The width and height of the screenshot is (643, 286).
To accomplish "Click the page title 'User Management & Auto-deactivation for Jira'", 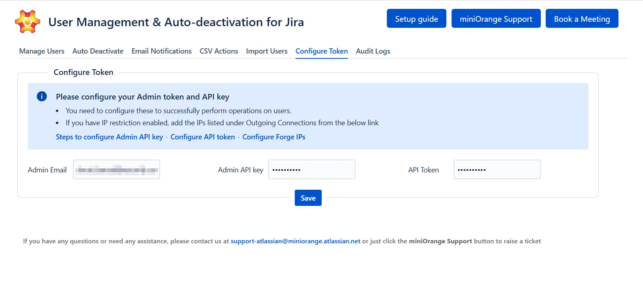I will [176, 22].
